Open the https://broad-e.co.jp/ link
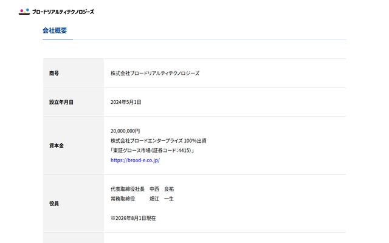 point(135,160)
